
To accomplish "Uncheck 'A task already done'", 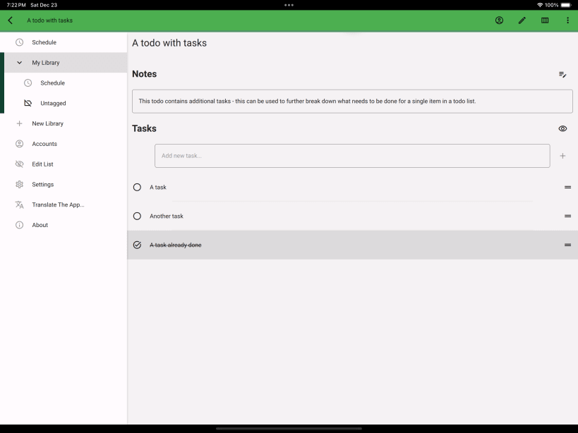I will coord(137,245).
